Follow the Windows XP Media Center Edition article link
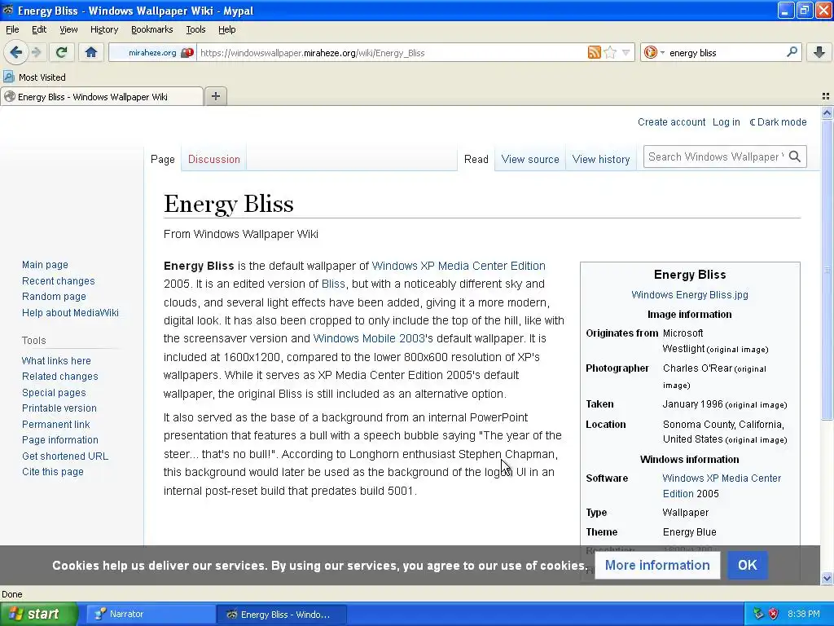Viewport: 834px width, 626px height. click(459, 266)
